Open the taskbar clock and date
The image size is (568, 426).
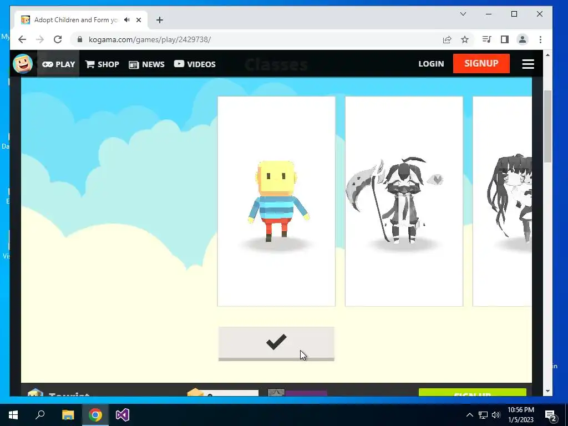[x=521, y=415]
